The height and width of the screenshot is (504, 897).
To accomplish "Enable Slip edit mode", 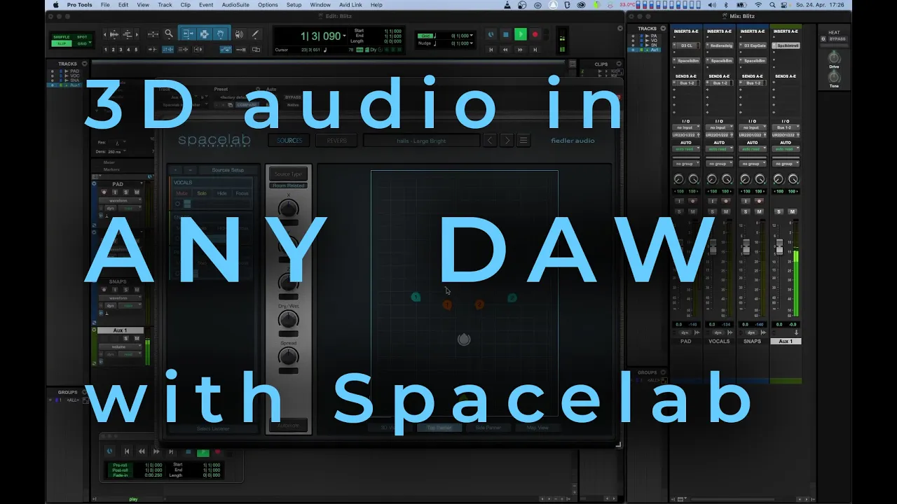I will [62, 43].
